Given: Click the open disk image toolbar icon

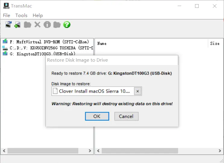Looking at the screenshot, I should pyautogui.click(x=8, y=24).
